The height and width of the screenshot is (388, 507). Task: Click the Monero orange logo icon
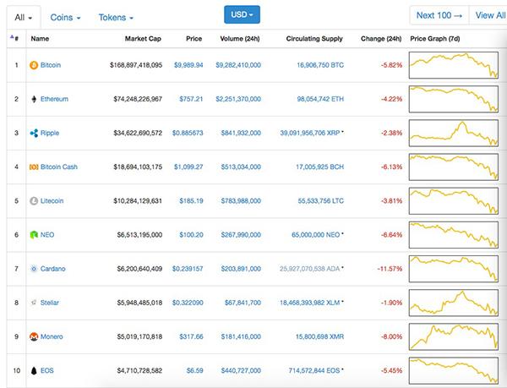(x=34, y=336)
